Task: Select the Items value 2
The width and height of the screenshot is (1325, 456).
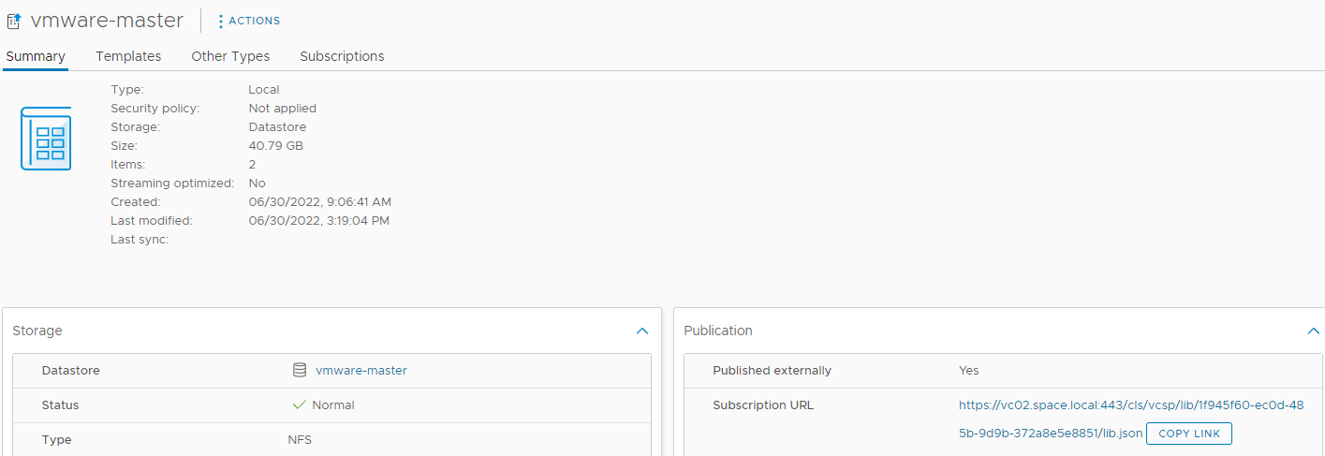Action: tap(252, 165)
